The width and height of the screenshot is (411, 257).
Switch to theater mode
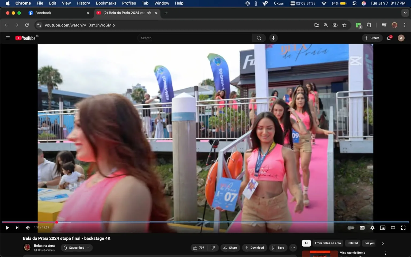pos(393,228)
